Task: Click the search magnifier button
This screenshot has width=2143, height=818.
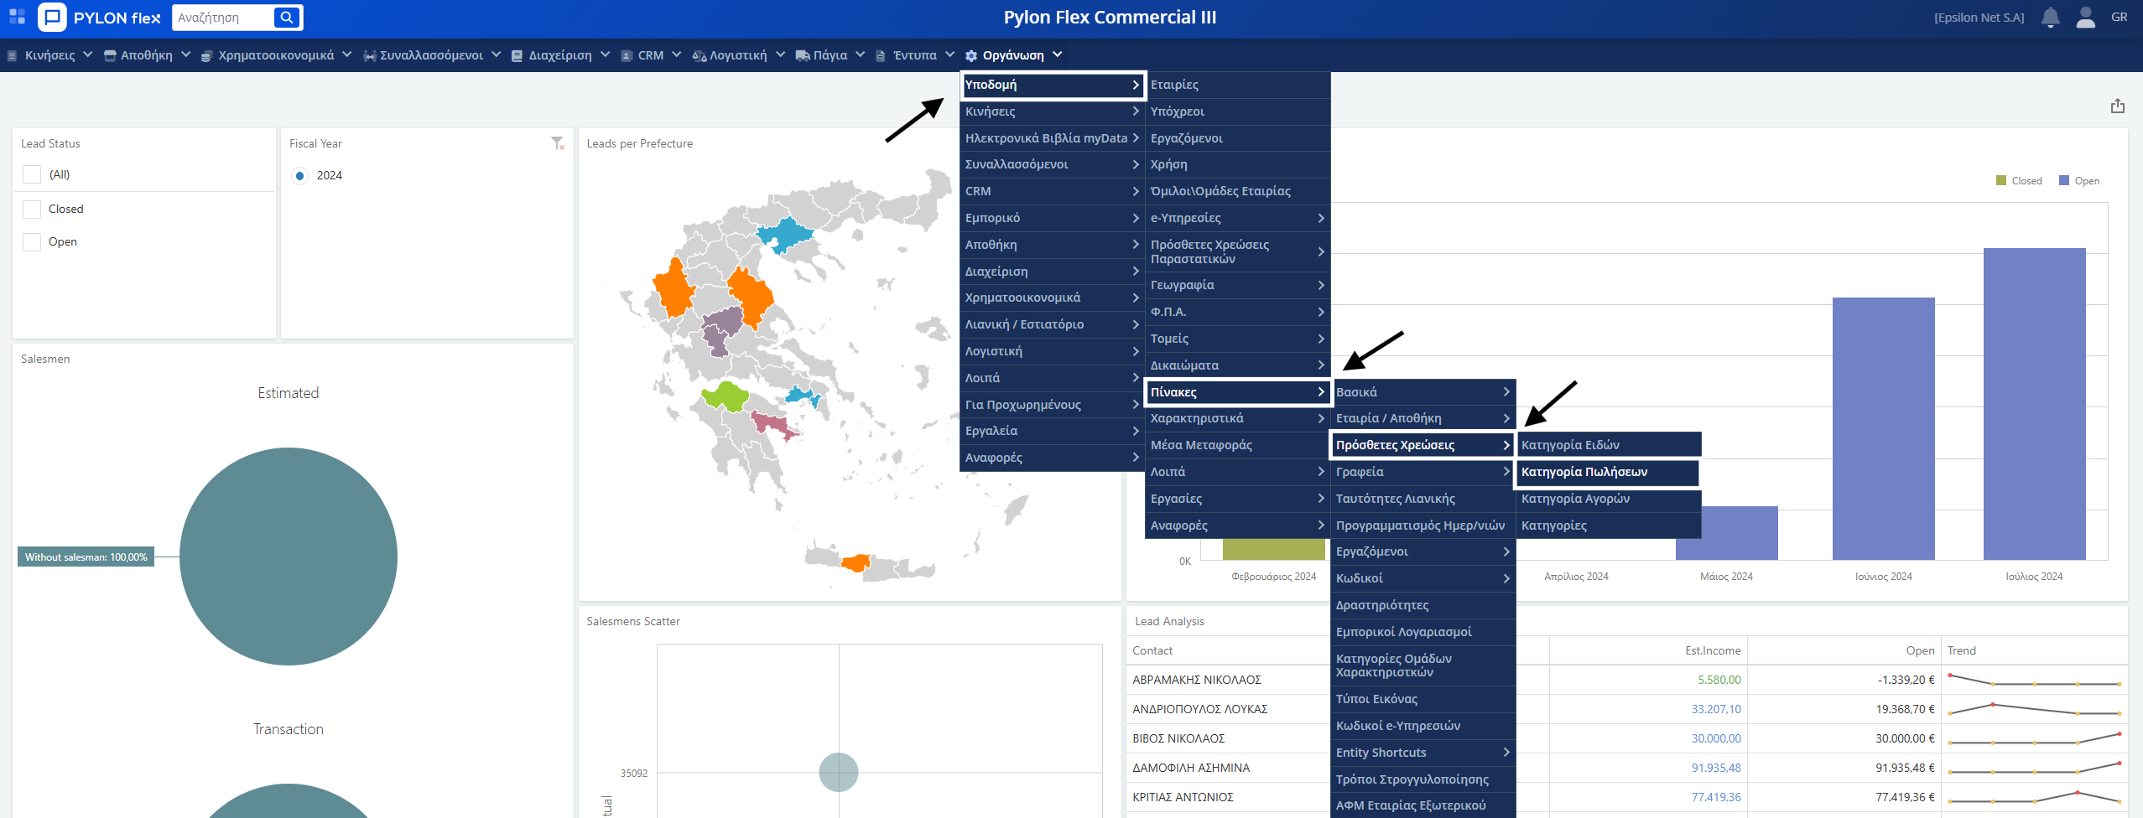Action: pos(287,17)
